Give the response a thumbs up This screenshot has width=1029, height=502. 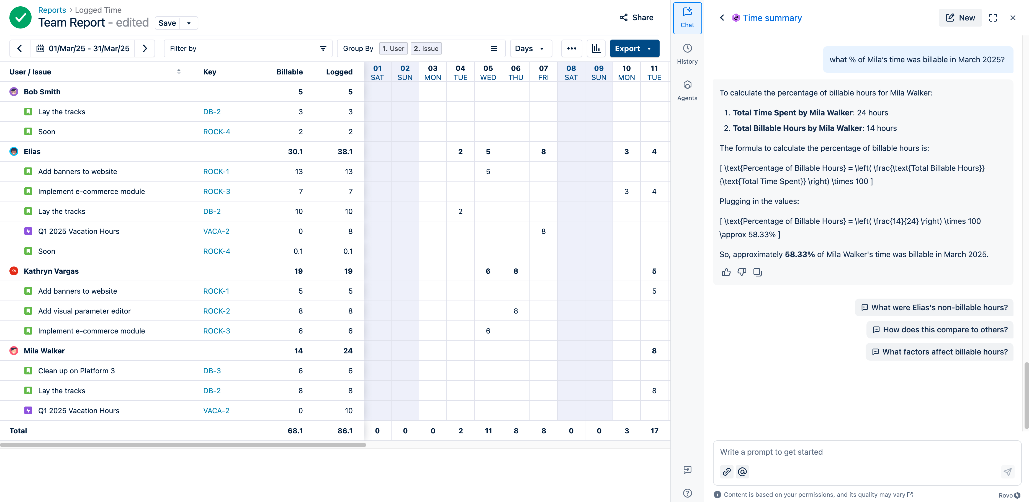(726, 272)
